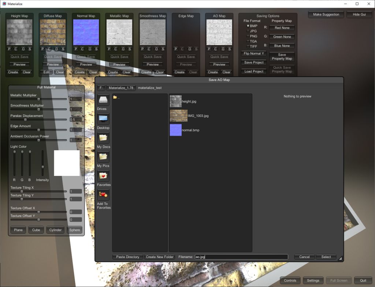This screenshot has width=375, height=287.
Task: Open My Docs folder shortcut
Action: 103,138
